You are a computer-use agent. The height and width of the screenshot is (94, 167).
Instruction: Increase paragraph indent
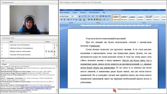pyautogui.click(x=103, y=16)
